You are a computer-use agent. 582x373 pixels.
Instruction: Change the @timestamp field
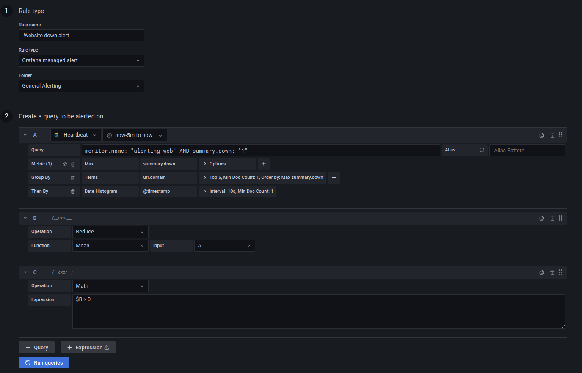(169, 192)
